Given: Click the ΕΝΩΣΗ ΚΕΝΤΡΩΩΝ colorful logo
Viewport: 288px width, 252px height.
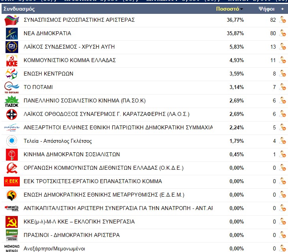Looking at the screenshot, I should click(11, 74).
